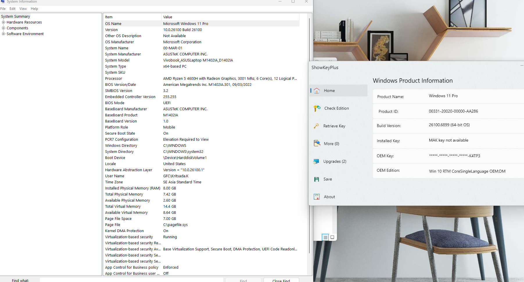Open the View menu
This screenshot has width=524, height=282.
click(23, 9)
